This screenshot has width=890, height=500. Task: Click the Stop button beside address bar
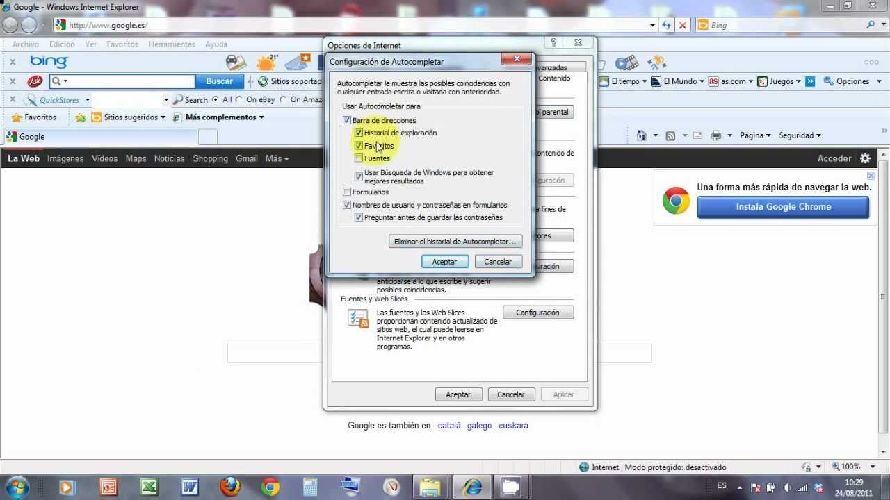pos(683,25)
